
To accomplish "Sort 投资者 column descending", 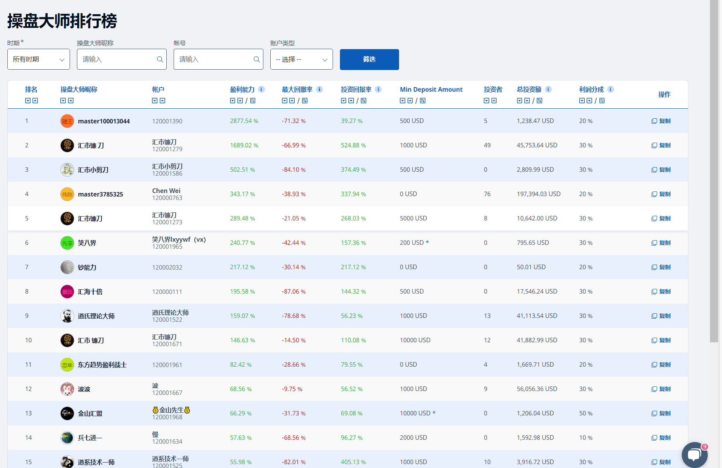I will tap(486, 101).
